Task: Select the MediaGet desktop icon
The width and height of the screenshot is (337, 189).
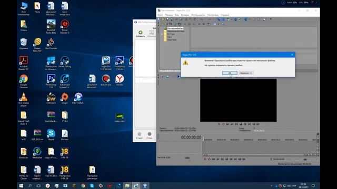Action: pyautogui.click(x=37, y=153)
